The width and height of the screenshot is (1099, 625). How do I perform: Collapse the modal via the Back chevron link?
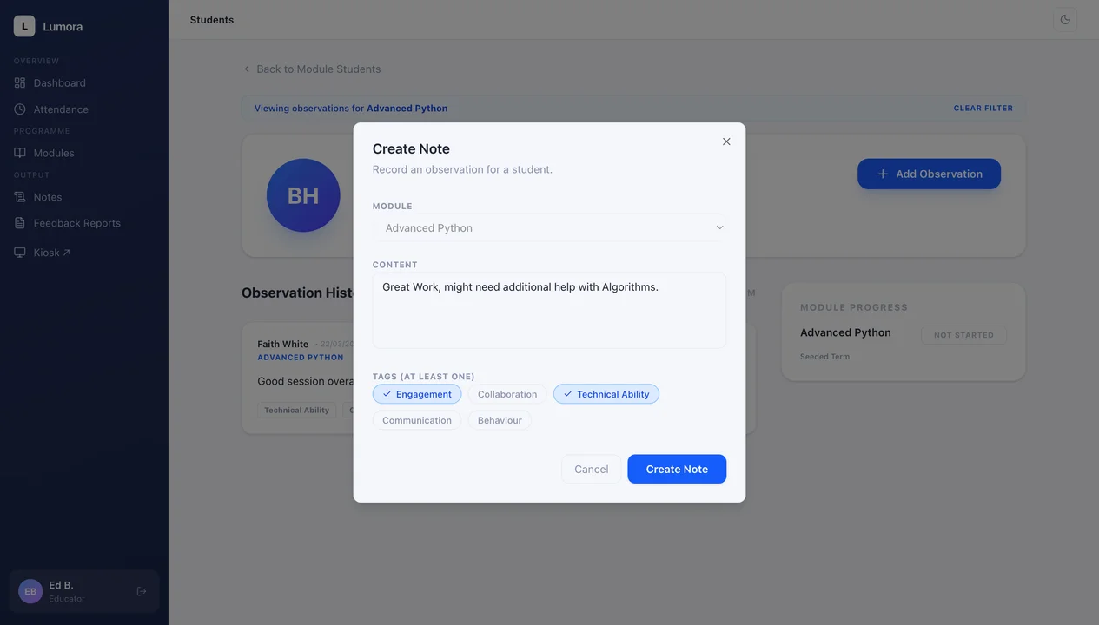246,69
